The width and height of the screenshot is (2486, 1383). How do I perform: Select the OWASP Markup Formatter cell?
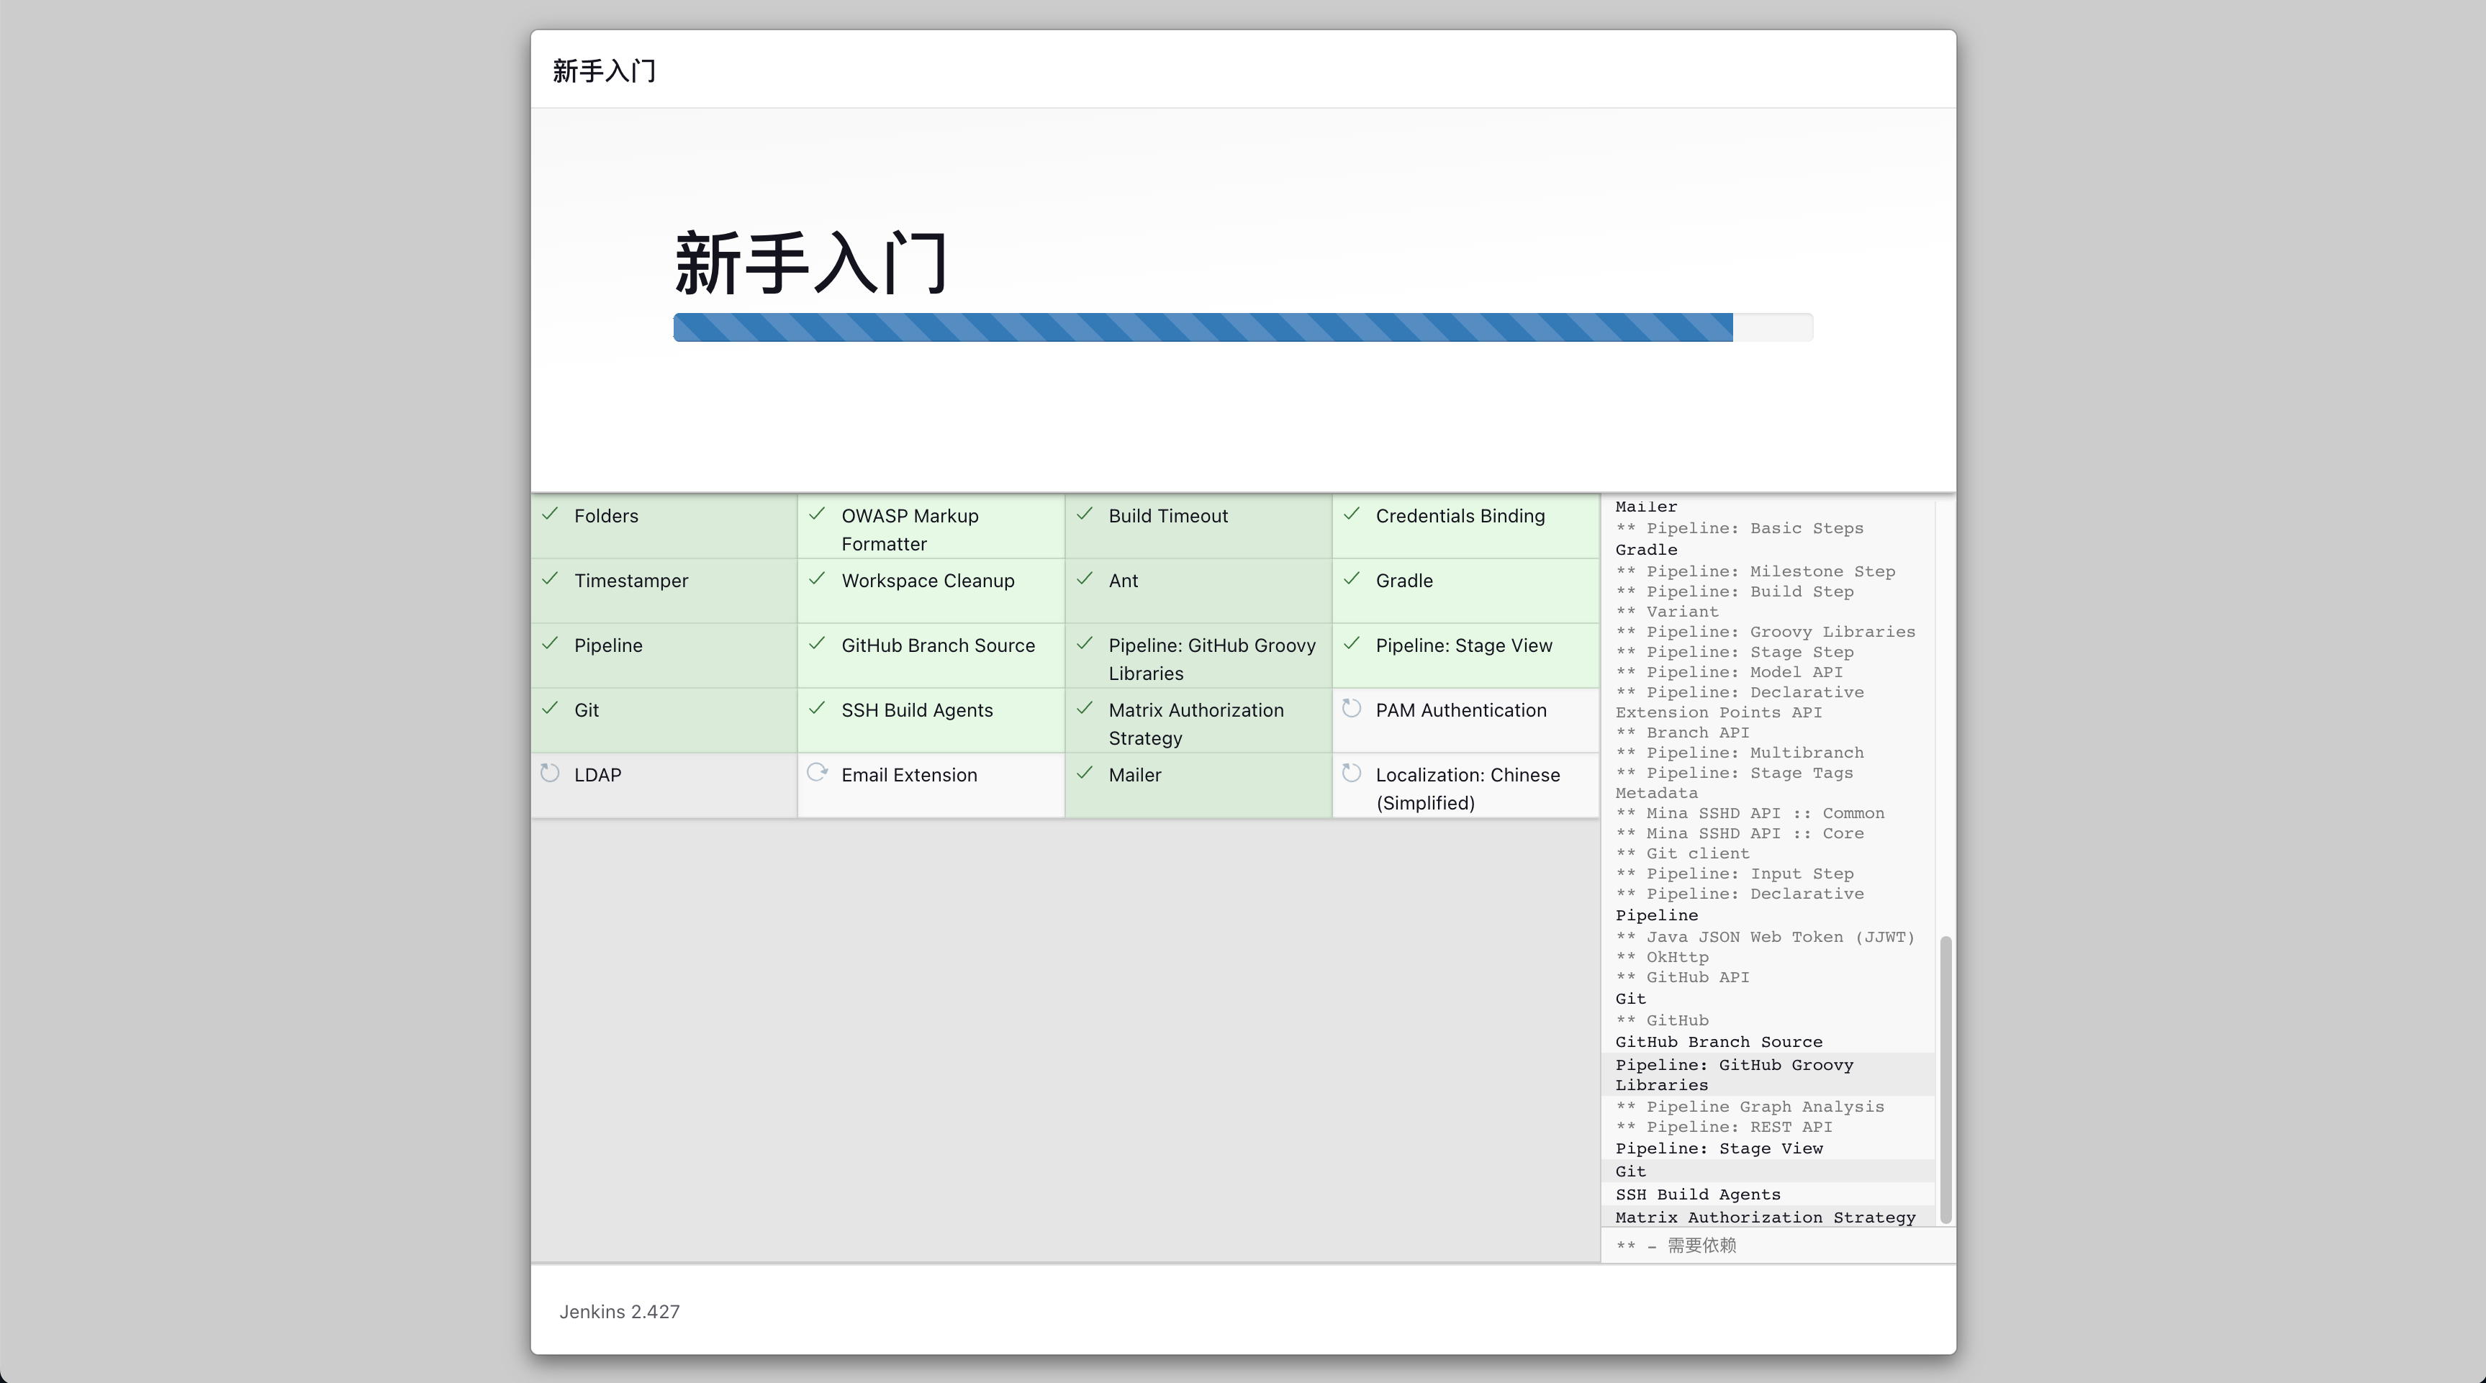[931, 529]
